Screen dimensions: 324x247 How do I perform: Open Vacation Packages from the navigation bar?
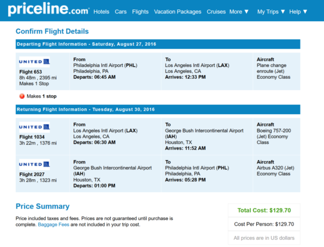coord(177,12)
